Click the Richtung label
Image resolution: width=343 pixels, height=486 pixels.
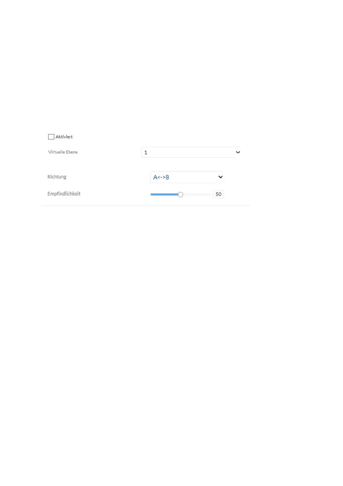click(x=57, y=177)
